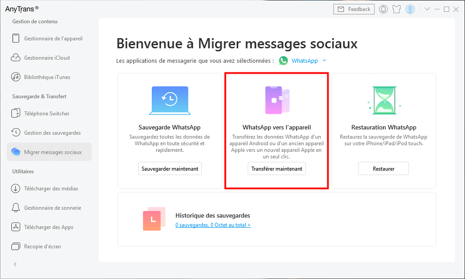Click the Recopie d'écran screen icon

[x=16, y=246]
